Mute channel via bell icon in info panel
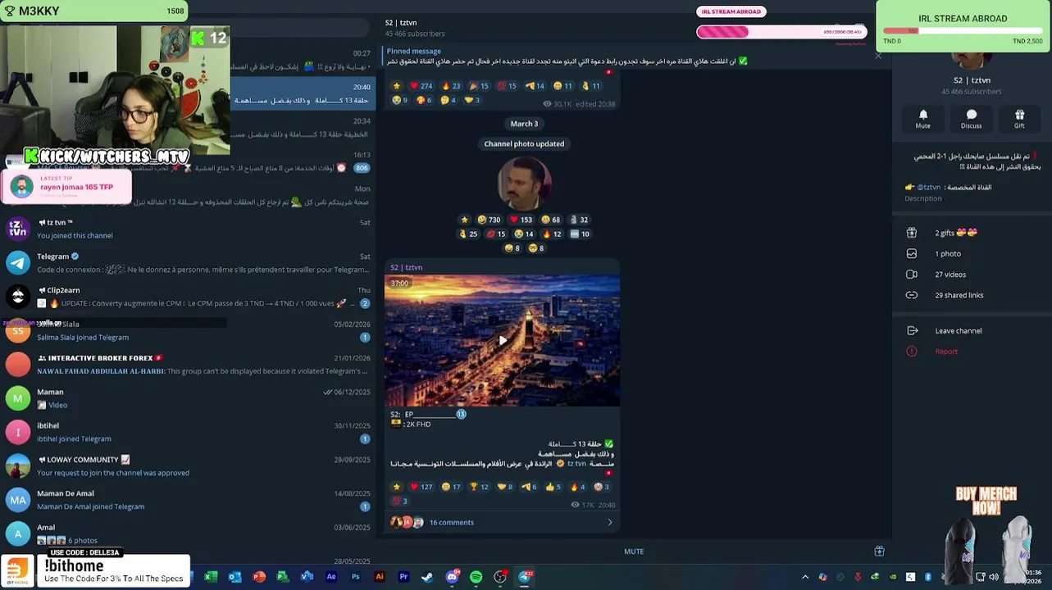 (923, 119)
